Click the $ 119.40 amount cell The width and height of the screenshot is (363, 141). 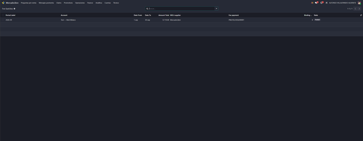[166, 20]
